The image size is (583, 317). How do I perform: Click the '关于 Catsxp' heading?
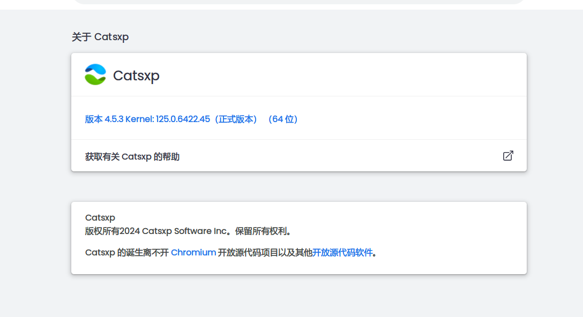tap(100, 37)
